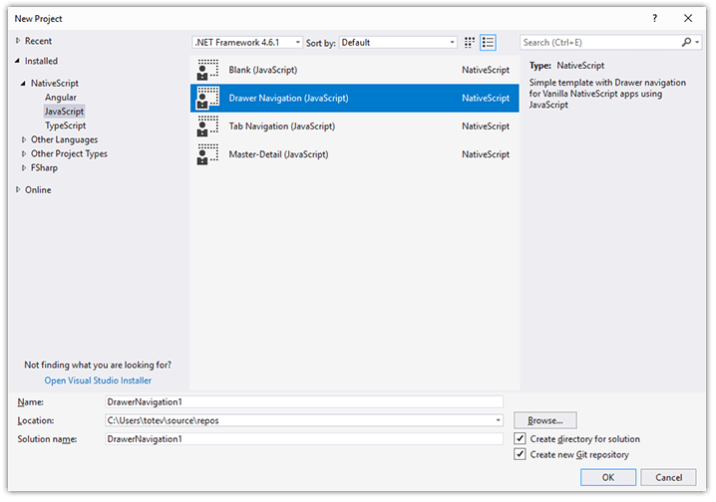
Task: Select the Online tree label
Action: (x=38, y=189)
